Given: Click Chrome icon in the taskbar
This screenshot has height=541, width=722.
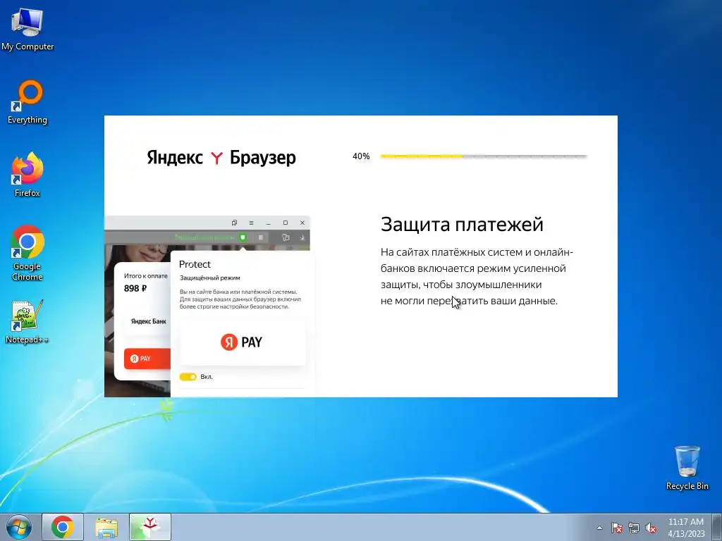Looking at the screenshot, I should (63, 527).
